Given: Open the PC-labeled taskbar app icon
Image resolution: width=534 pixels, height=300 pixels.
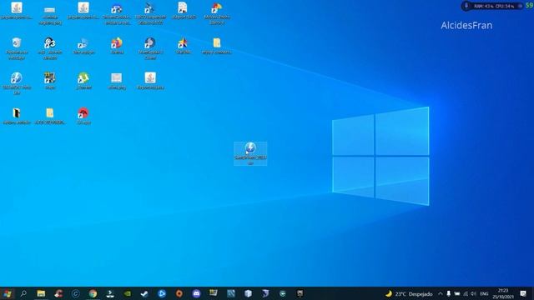Looking at the screenshot, I should (x=300, y=293).
